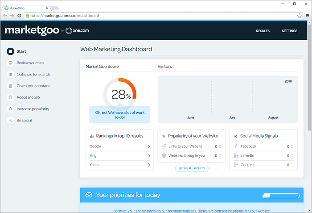Click the Start step icon in sidebar
This screenshot has width=312, height=213.
10,51
